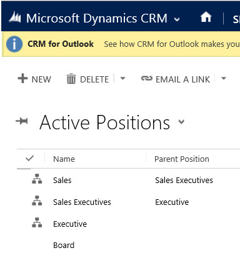This screenshot has height=268, width=240.
Task: Click hierarchy icon for Sales row
Action: [37, 179]
